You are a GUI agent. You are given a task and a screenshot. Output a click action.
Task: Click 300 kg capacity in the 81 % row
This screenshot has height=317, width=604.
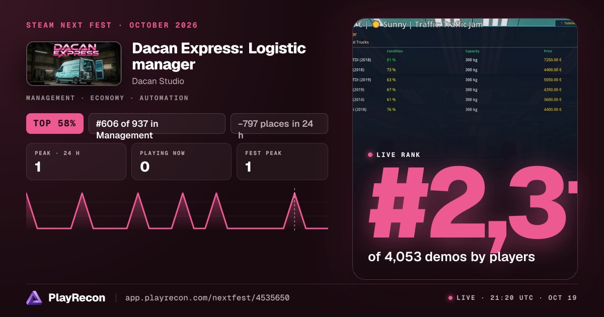[471, 60]
